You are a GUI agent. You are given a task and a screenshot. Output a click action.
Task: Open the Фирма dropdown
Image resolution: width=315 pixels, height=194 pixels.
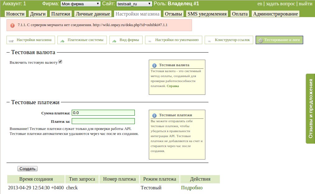click(x=80, y=4)
